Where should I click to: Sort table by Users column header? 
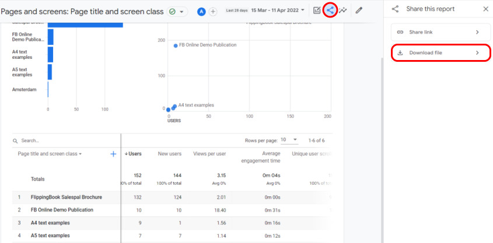click(x=133, y=154)
